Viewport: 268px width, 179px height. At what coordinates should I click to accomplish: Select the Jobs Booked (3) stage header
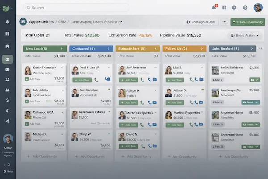pyautogui.click(x=232, y=49)
